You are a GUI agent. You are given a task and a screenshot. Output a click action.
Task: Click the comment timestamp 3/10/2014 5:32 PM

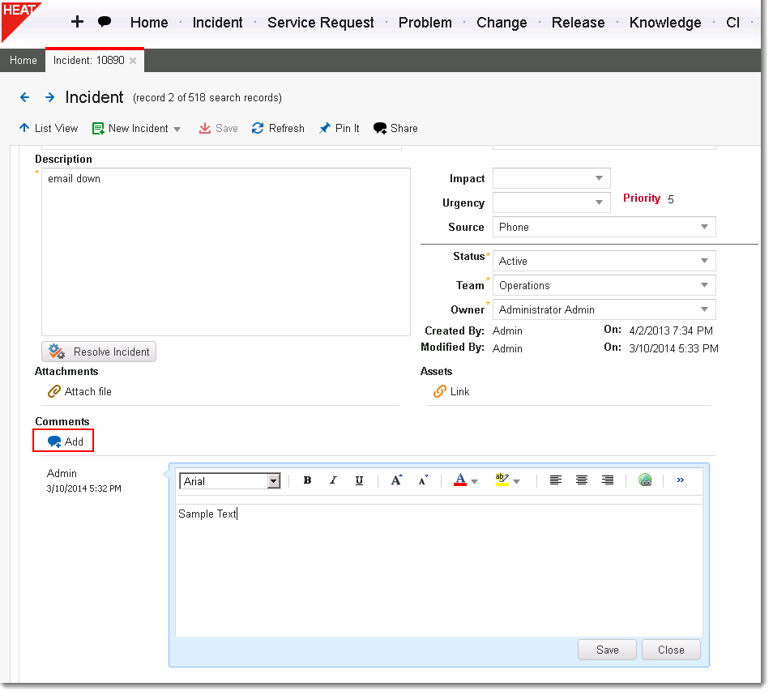pos(83,489)
